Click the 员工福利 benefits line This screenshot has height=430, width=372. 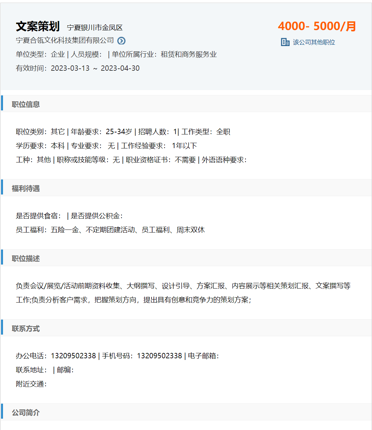click(110, 230)
